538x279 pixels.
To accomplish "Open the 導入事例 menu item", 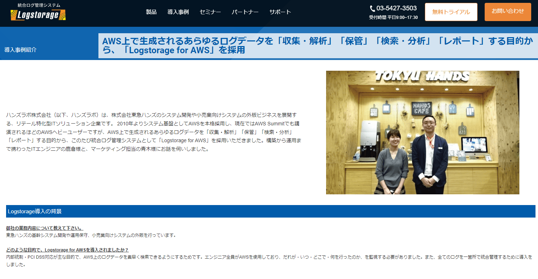I will [x=178, y=12].
